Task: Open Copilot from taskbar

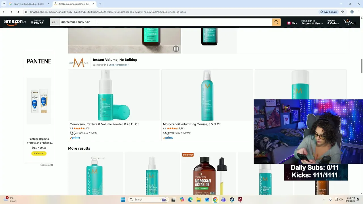Action: tap(182, 199)
